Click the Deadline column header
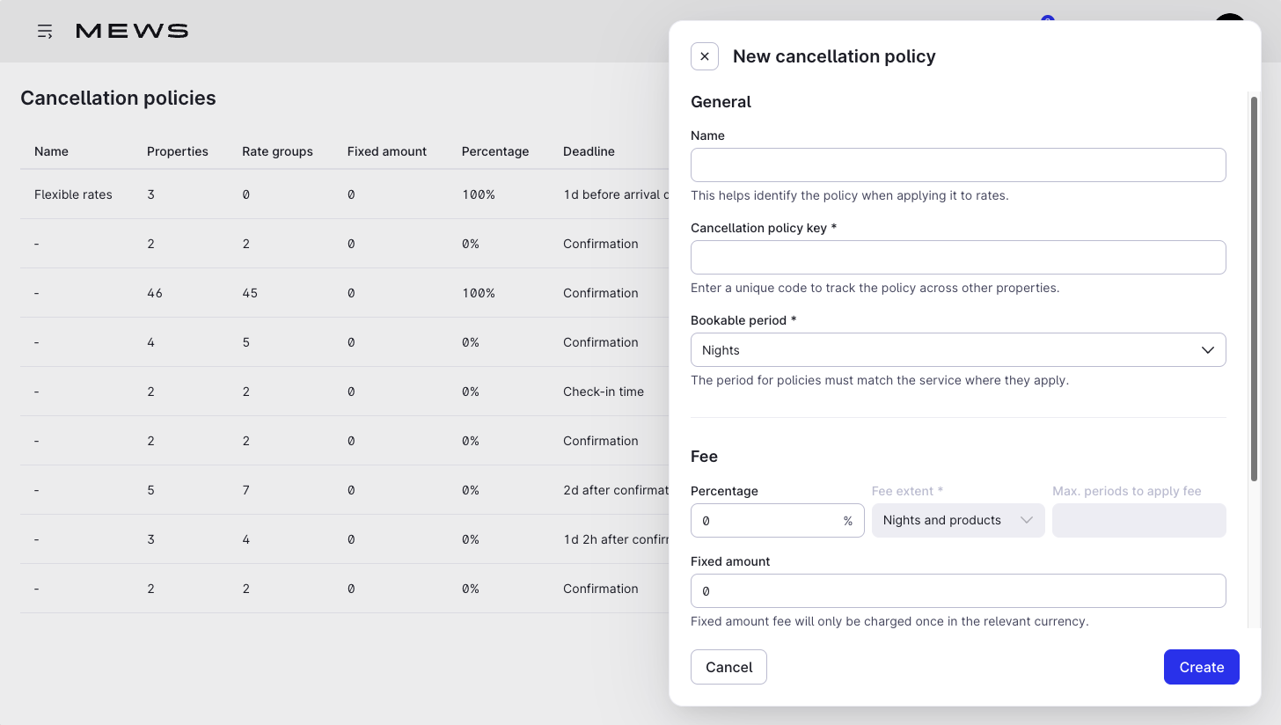Image resolution: width=1281 pixels, height=725 pixels. click(x=589, y=151)
